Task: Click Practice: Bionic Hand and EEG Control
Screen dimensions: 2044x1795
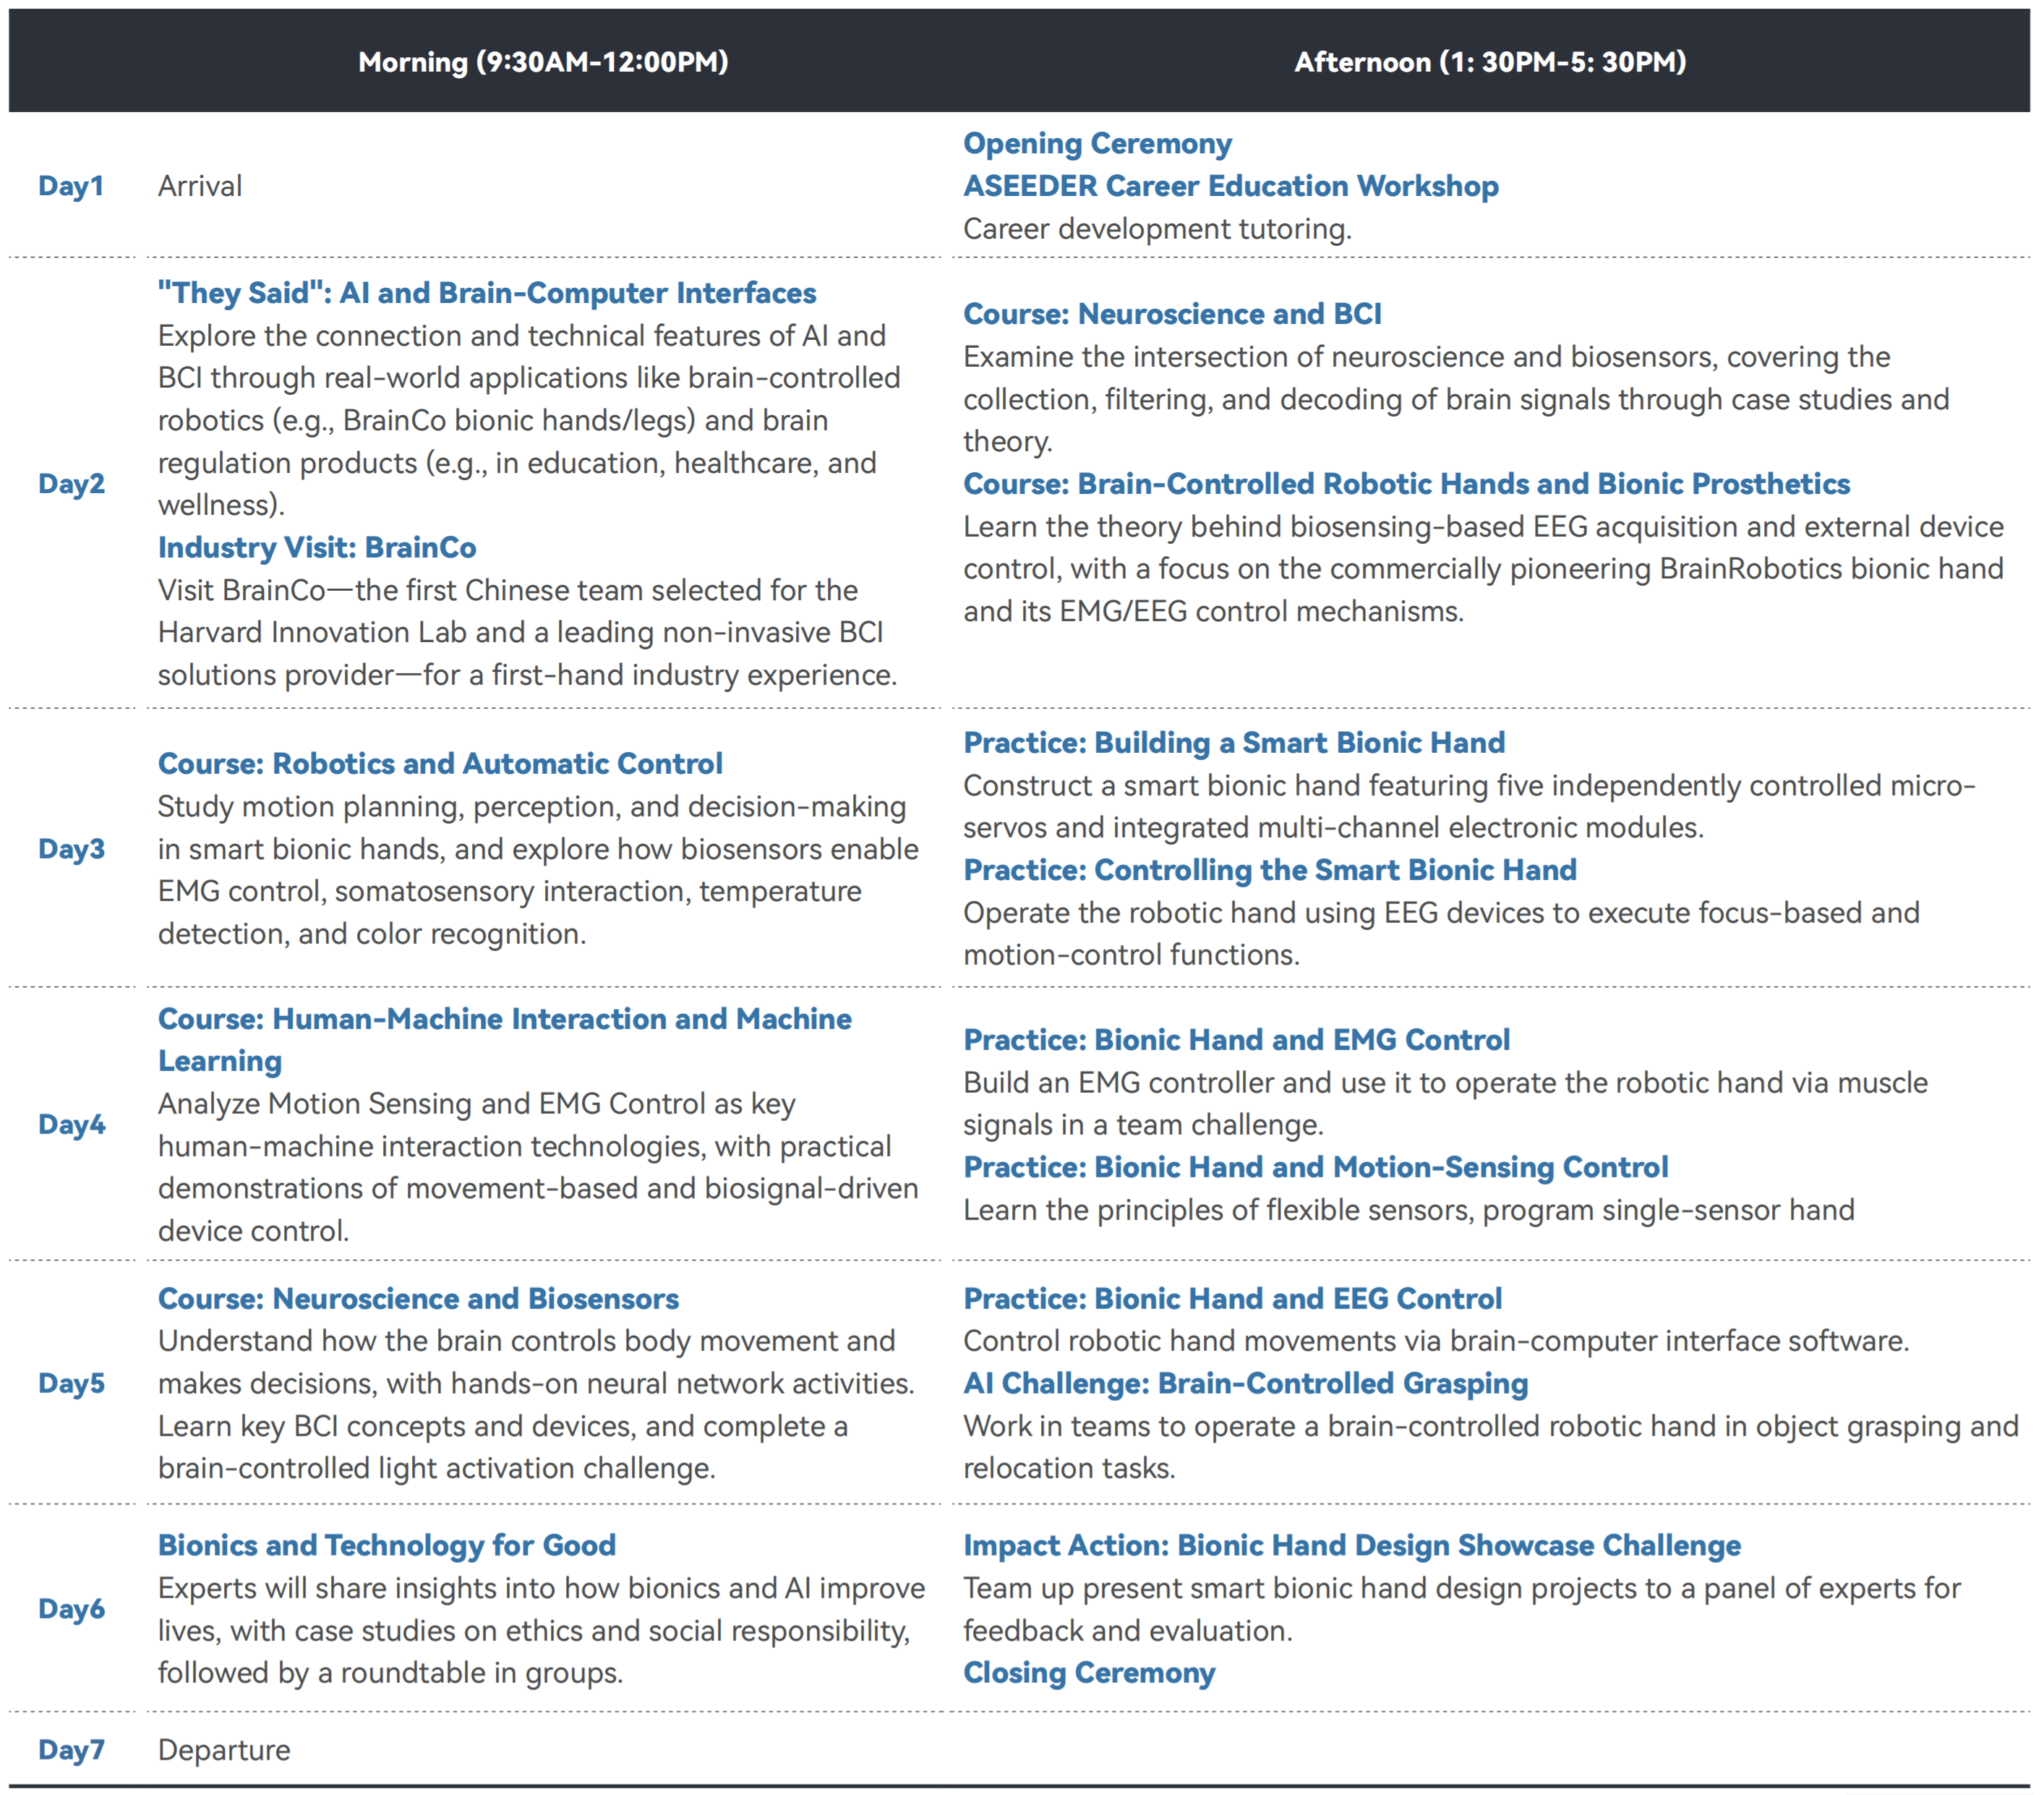Action: click(x=1231, y=1299)
